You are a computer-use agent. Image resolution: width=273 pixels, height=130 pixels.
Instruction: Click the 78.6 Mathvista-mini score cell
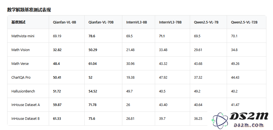[x=92, y=36]
